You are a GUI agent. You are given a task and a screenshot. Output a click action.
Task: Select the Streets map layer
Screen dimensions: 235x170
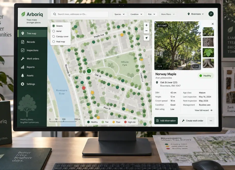54,26
